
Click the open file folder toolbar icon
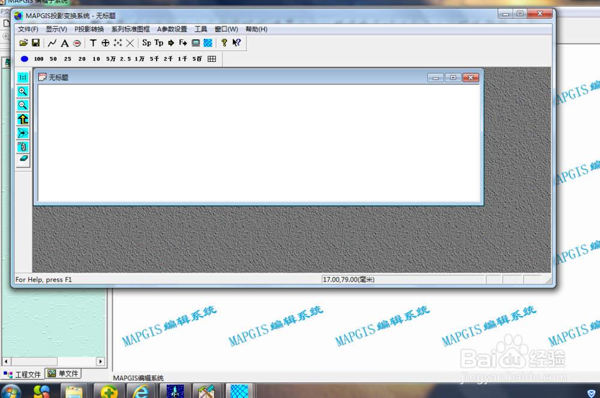(x=24, y=43)
